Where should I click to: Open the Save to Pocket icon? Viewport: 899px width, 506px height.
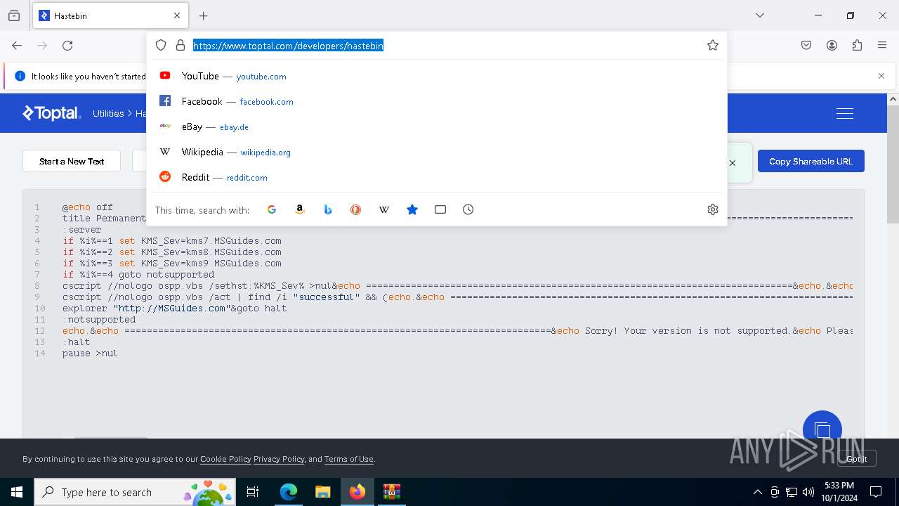[806, 46]
